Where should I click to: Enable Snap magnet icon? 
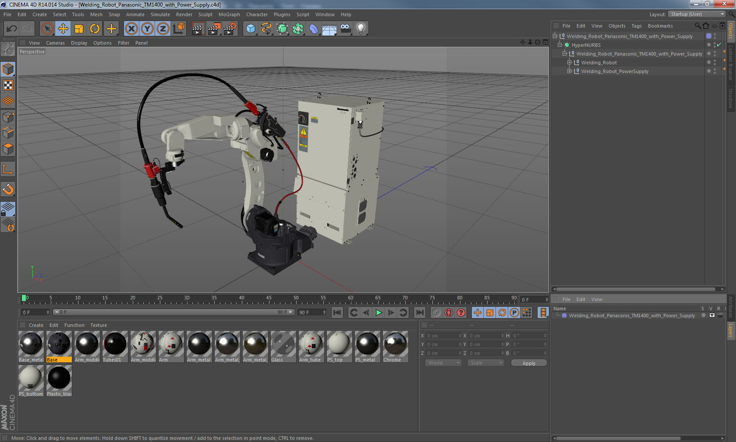(8, 189)
